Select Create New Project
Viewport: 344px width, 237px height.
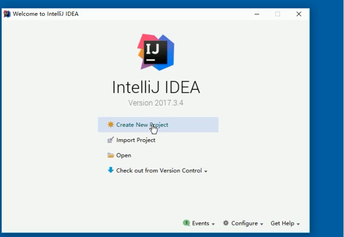tap(158, 124)
